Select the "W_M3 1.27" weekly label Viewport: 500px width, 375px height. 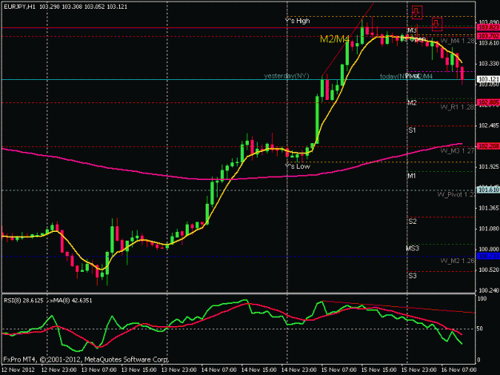[x=458, y=150]
